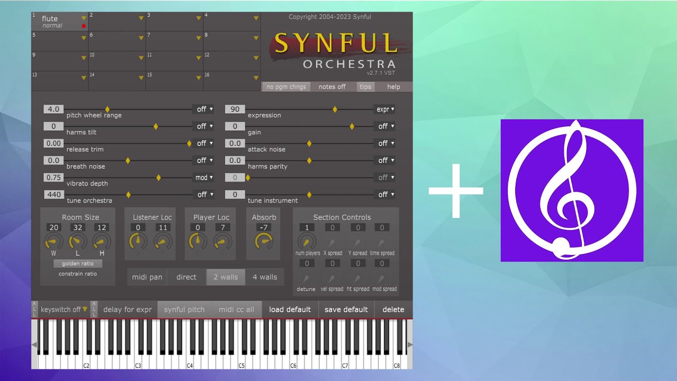This screenshot has height=381, width=677.
Task: Click the keyboard right scroll arrow
Action: tap(410, 344)
